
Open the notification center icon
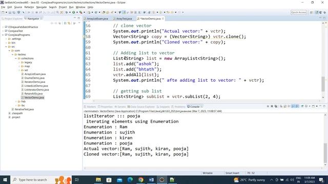pos(321,179)
